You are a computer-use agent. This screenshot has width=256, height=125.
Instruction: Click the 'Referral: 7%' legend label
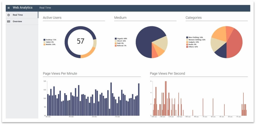tap(122, 46)
